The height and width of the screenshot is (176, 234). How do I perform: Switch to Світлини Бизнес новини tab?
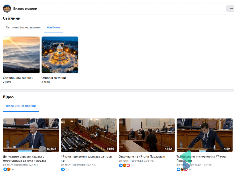(x=23, y=27)
